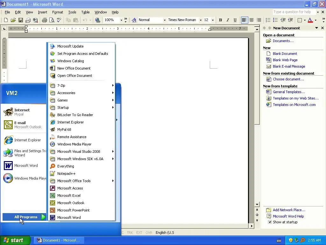Image resolution: width=326 pixels, height=245 pixels.
Task: Click the Underline formatting button
Action: [235, 20]
